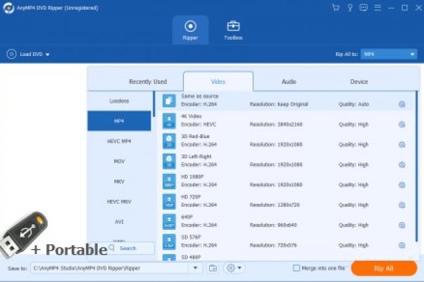Click the register key icon

pyautogui.click(x=350, y=8)
